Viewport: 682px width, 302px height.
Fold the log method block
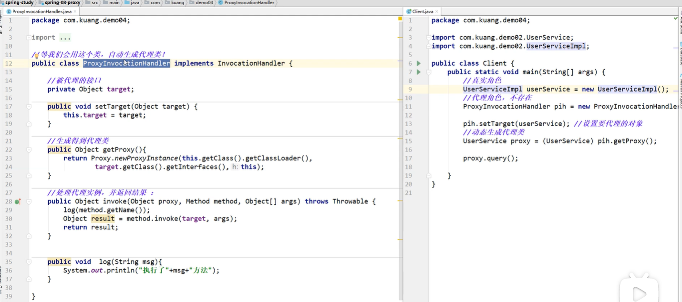pyautogui.click(x=29, y=262)
